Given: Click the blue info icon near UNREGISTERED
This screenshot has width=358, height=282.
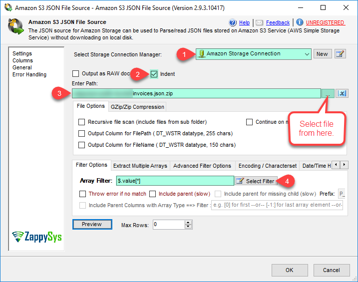Looking at the screenshot, I should coord(300,22).
